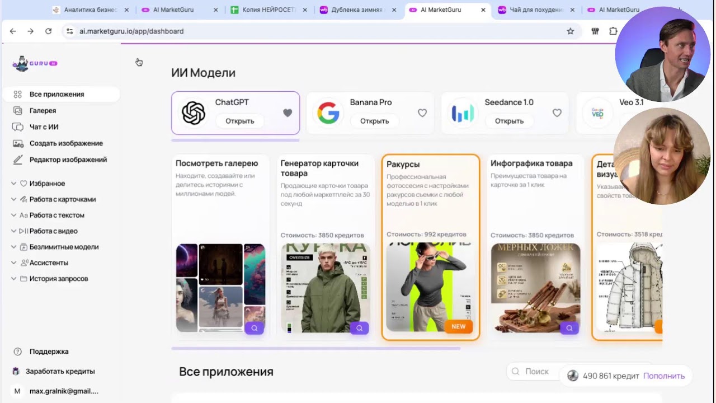Close the active AI MarketGuru tab
The image size is (716, 403).
pyautogui.click(x=483, y=10)
